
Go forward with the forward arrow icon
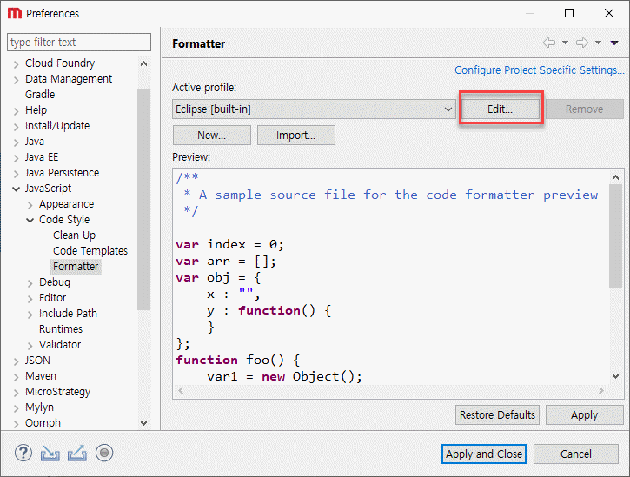tap(582, 43)
